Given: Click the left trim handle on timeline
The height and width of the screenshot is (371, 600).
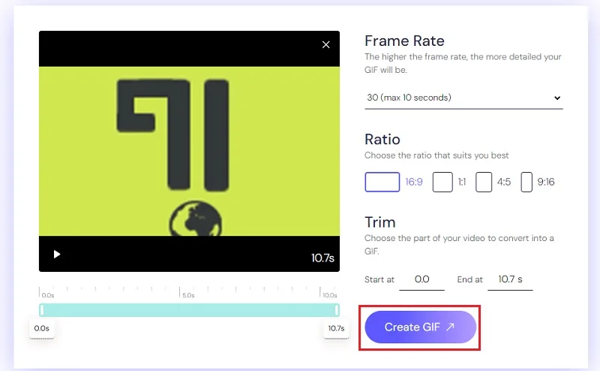Looking at the screenshot, I should click(42, 310).
